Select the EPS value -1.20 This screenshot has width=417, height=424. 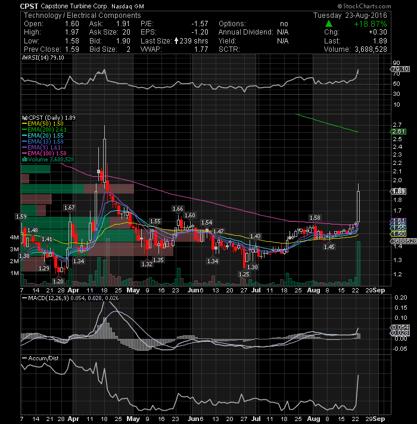point(200,32)
